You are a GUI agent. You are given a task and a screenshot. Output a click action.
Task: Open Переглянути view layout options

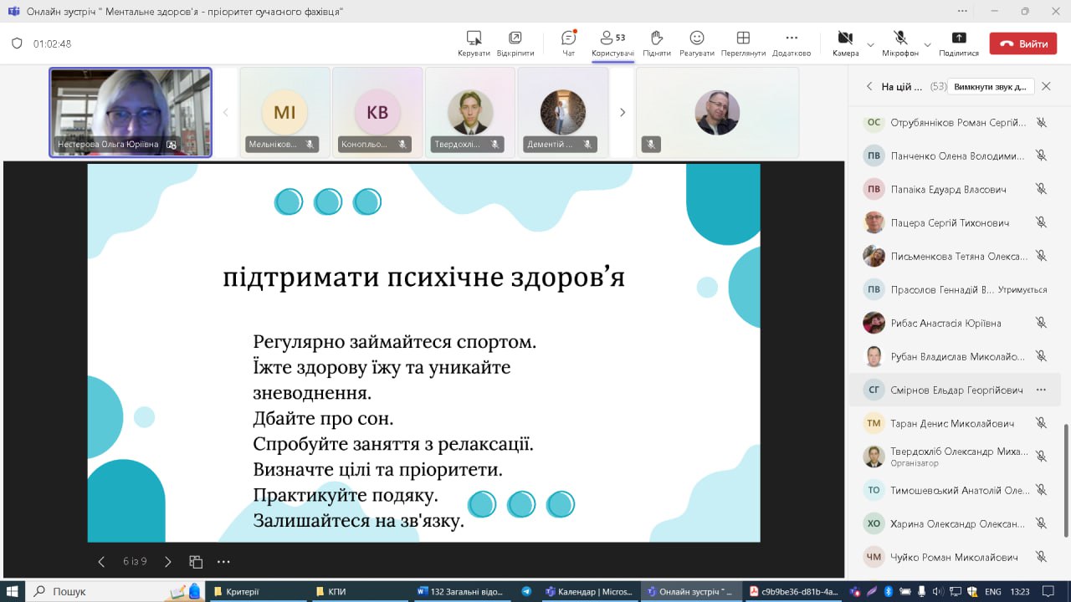[x=742, y=43]
